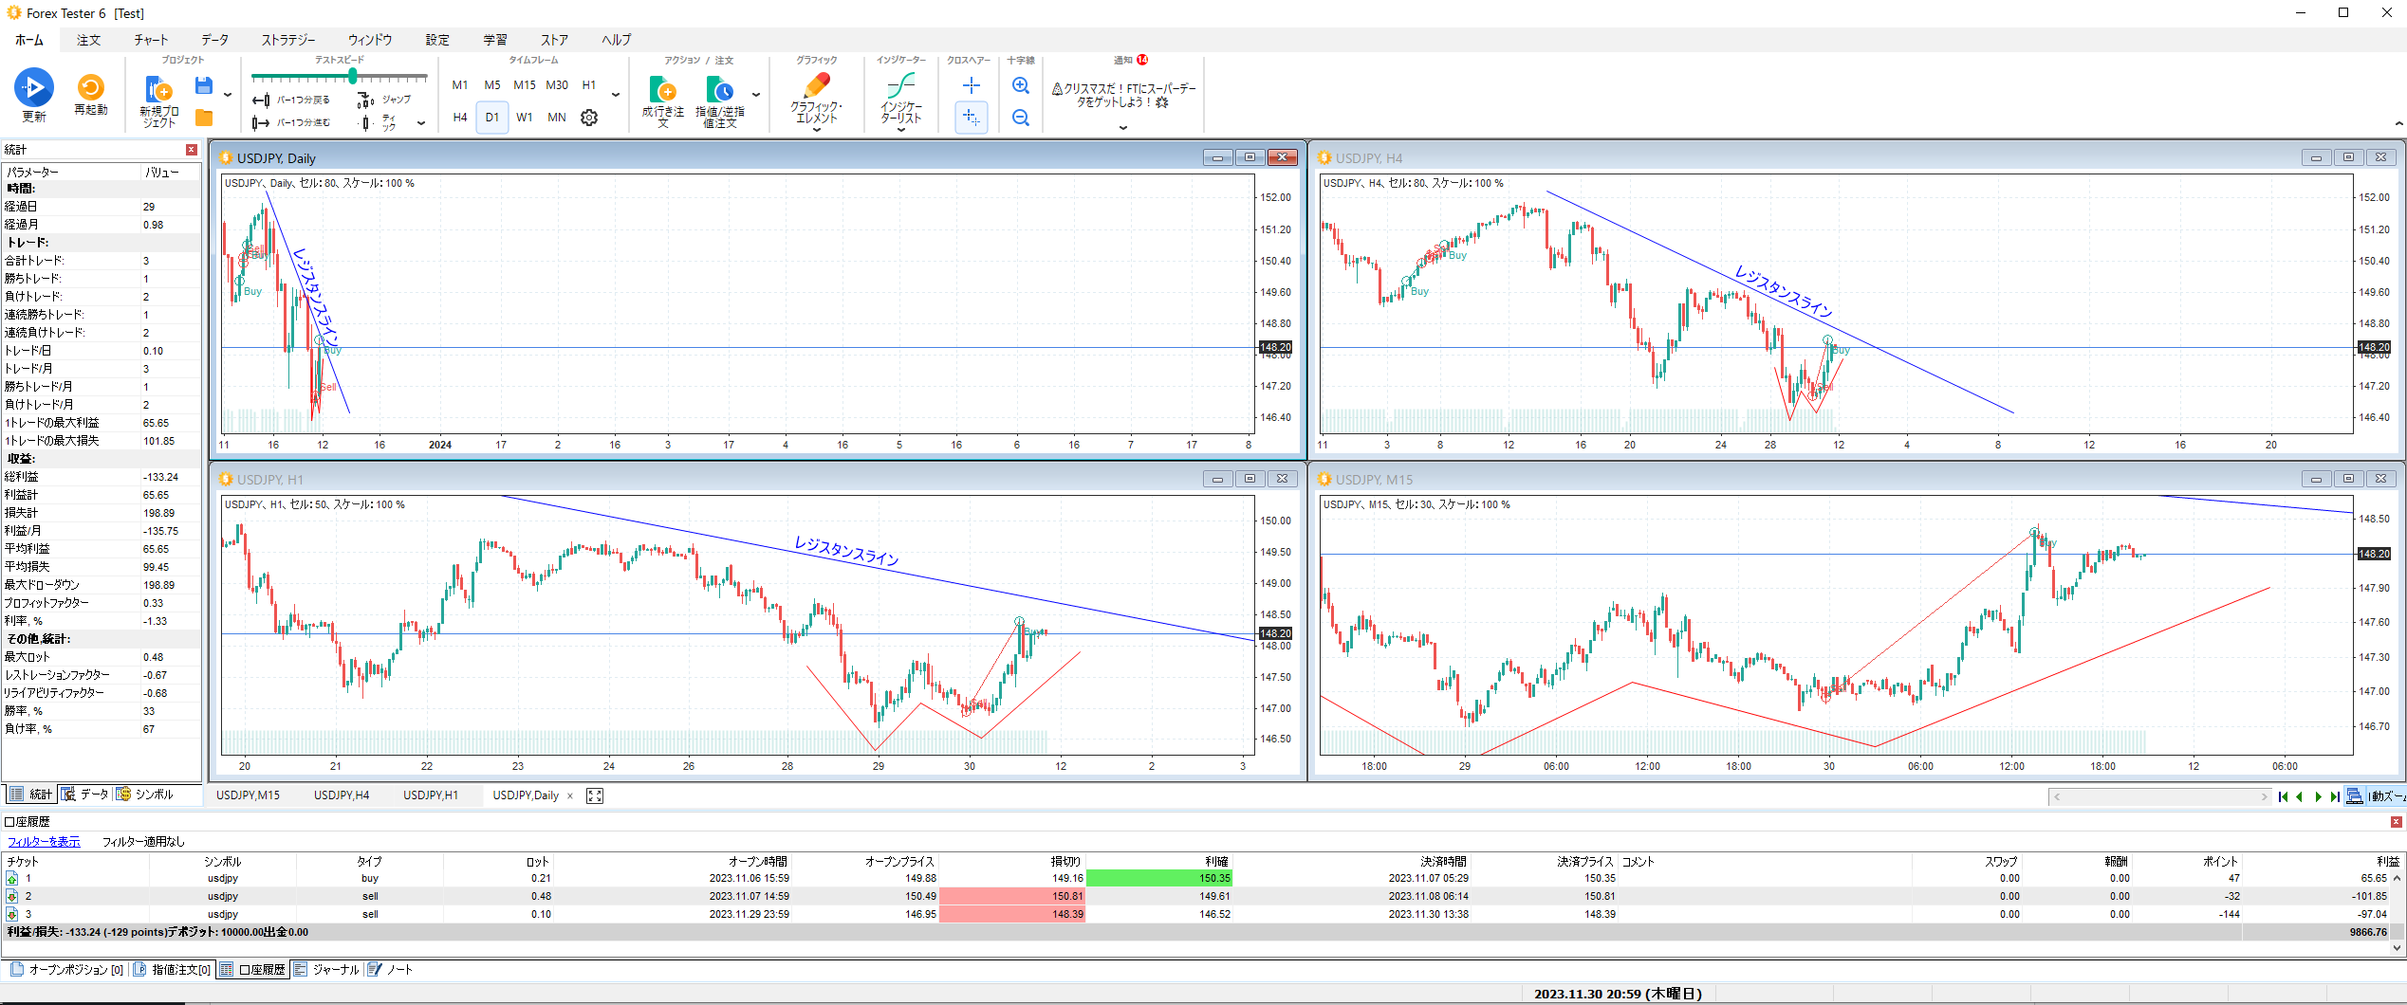Open the ストラテジー menu
The width and height of the screenshot is (2407, 1005).
[289, 40]
